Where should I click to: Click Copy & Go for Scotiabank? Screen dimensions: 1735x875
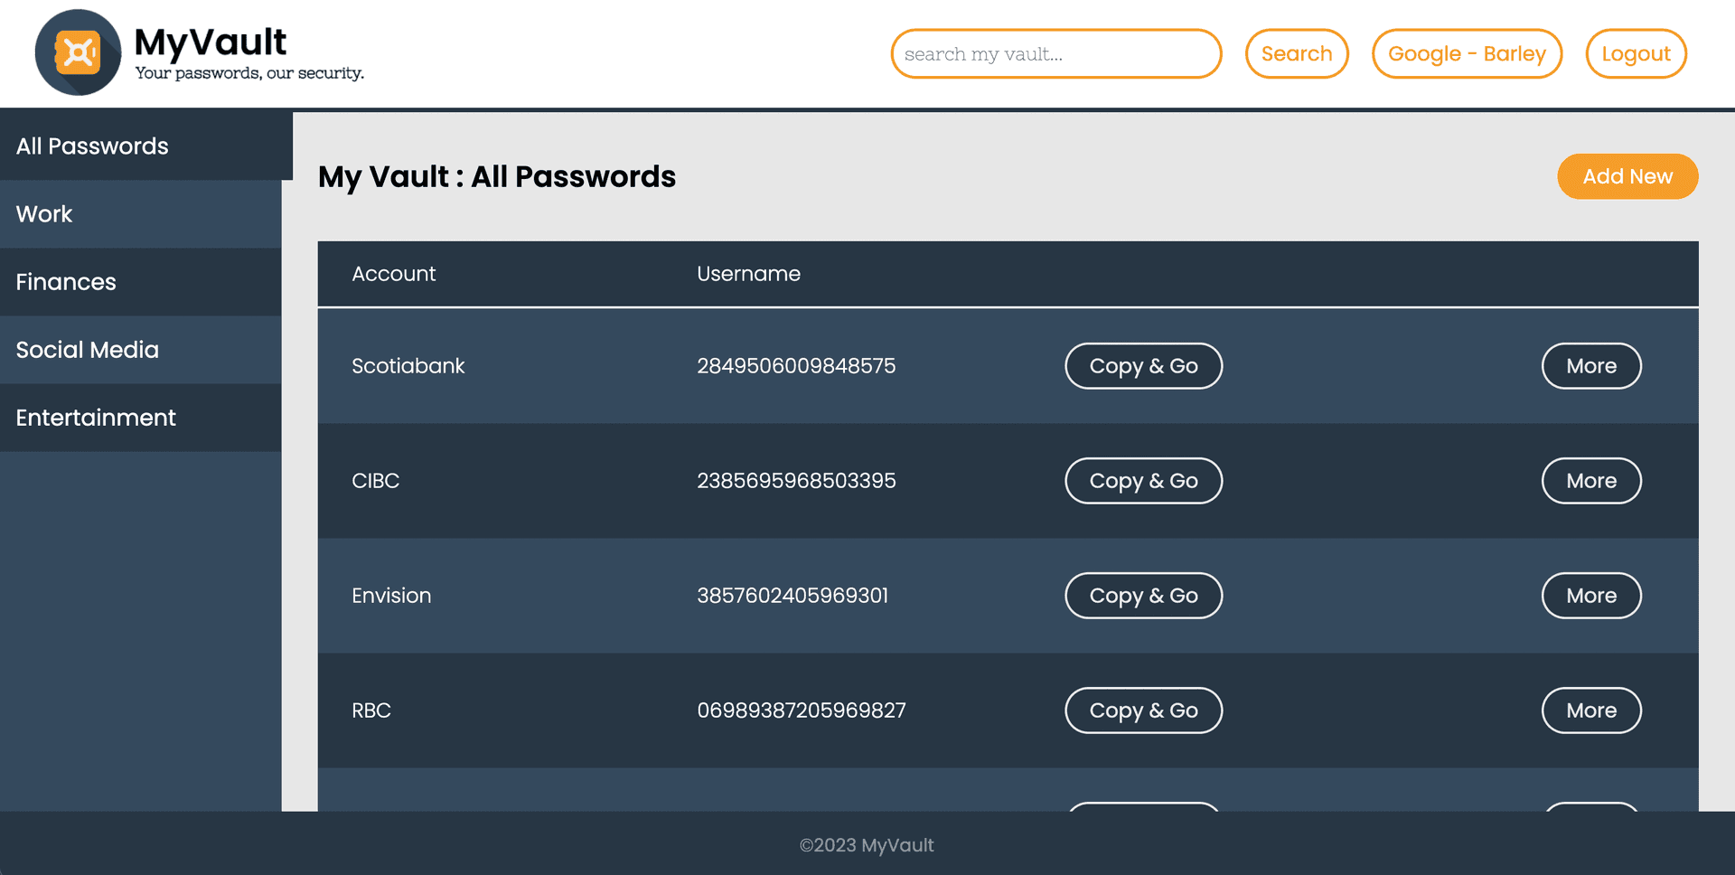coord(1143,366)
